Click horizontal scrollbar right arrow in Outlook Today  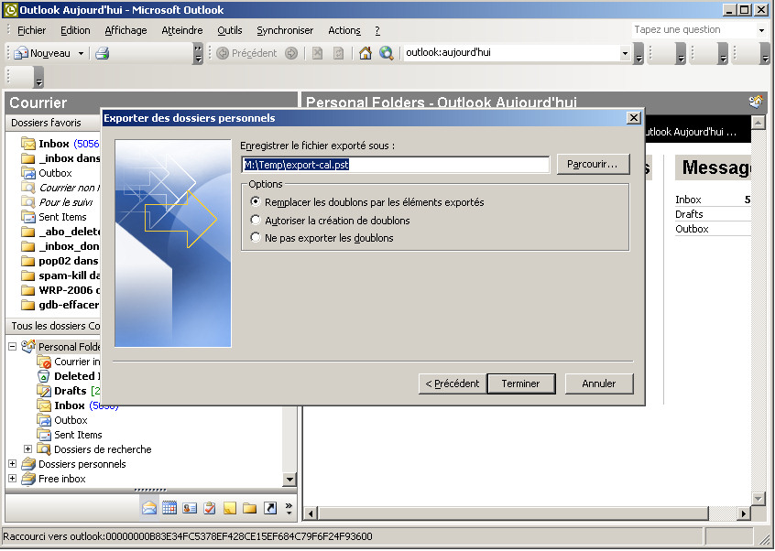743,514
